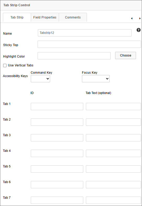Click the left tab scroll arrow
This screenshot has height=206, width=142.
(x=132, y=18)
